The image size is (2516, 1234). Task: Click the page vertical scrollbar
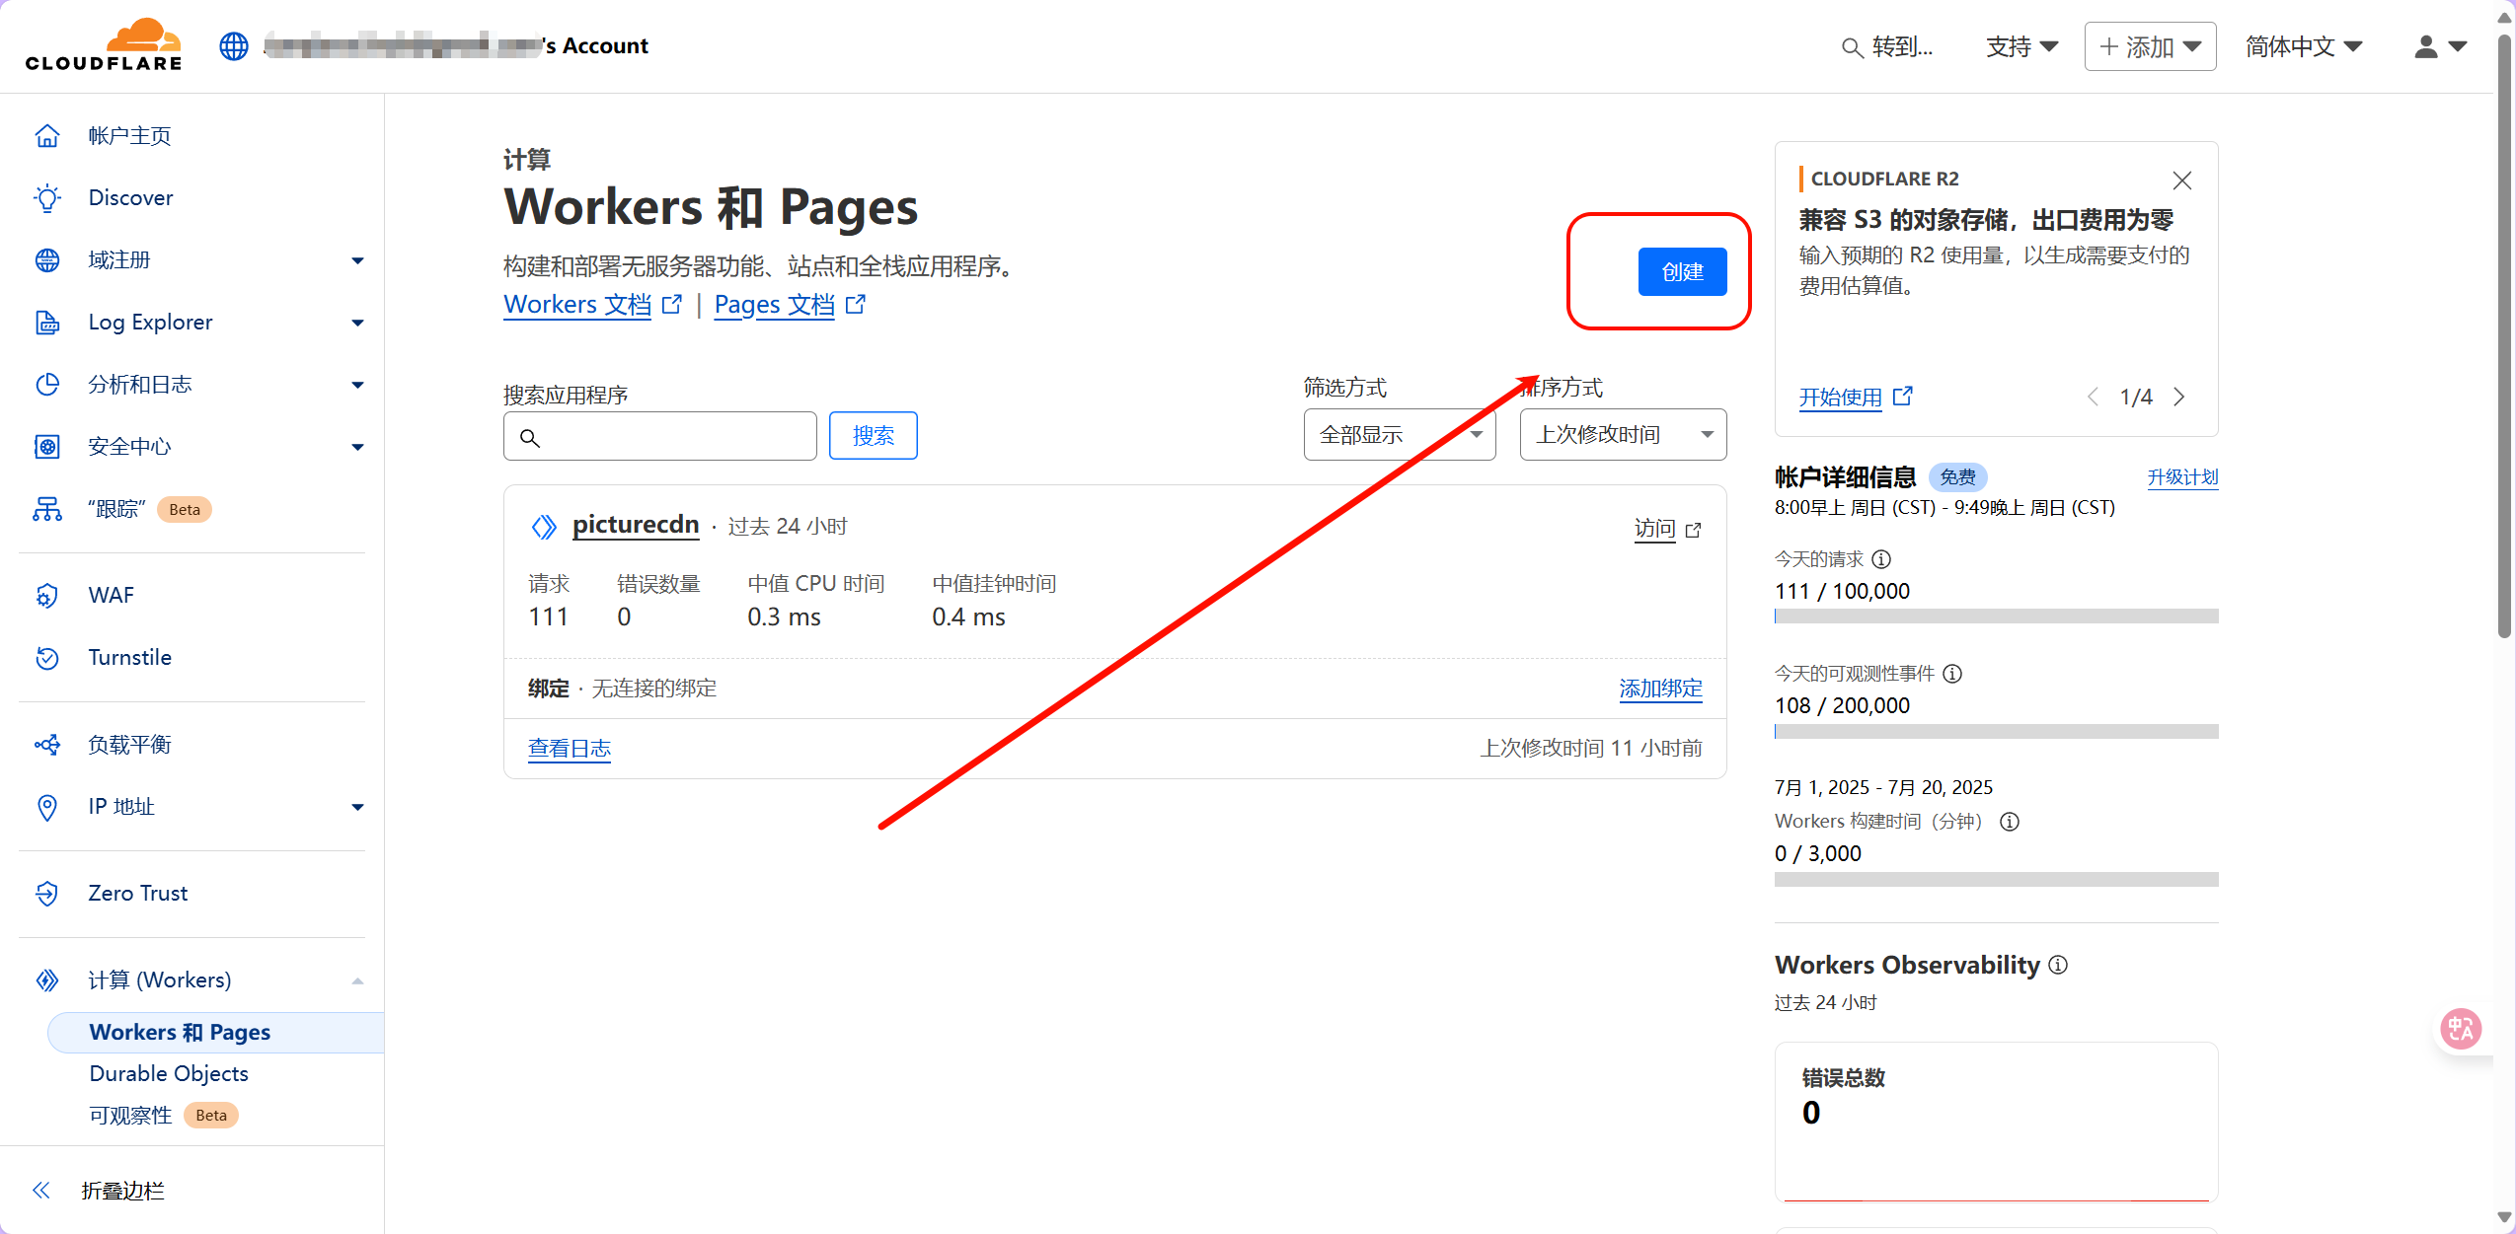click(x=2504, y=335)
